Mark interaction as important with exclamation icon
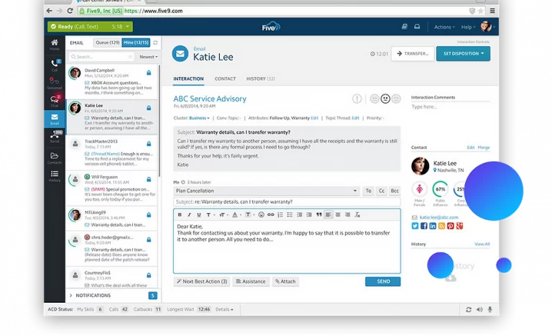This screenshot has height=336, width=552. [357, 99]
